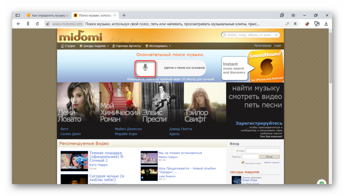
Task: Open the Мой Химический Роман artist picture
Action: pos(120,102)
